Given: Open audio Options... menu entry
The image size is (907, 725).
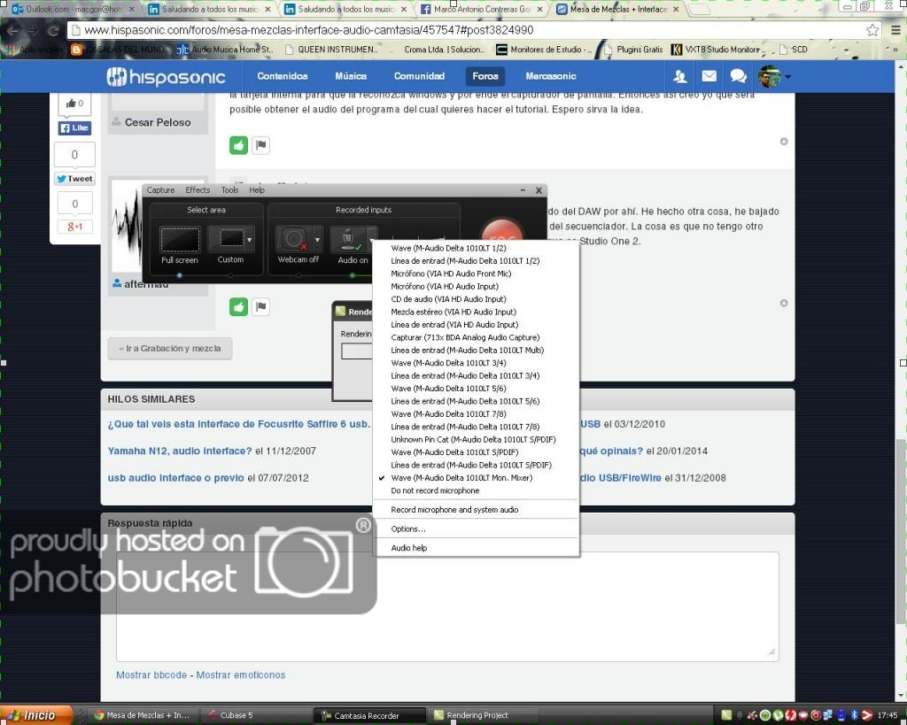Looking at the screenshot, I should 476,528.
